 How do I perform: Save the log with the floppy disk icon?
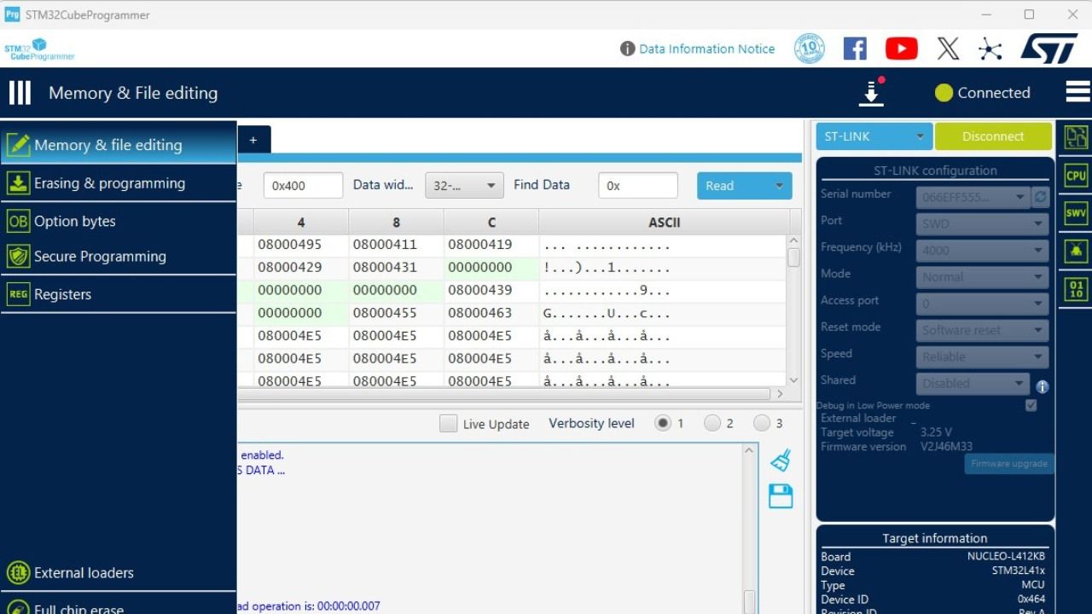pyautogui.click(x=781, y=495)
